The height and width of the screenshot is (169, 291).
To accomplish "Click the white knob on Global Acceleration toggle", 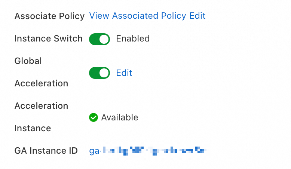I will coord(104,73).
